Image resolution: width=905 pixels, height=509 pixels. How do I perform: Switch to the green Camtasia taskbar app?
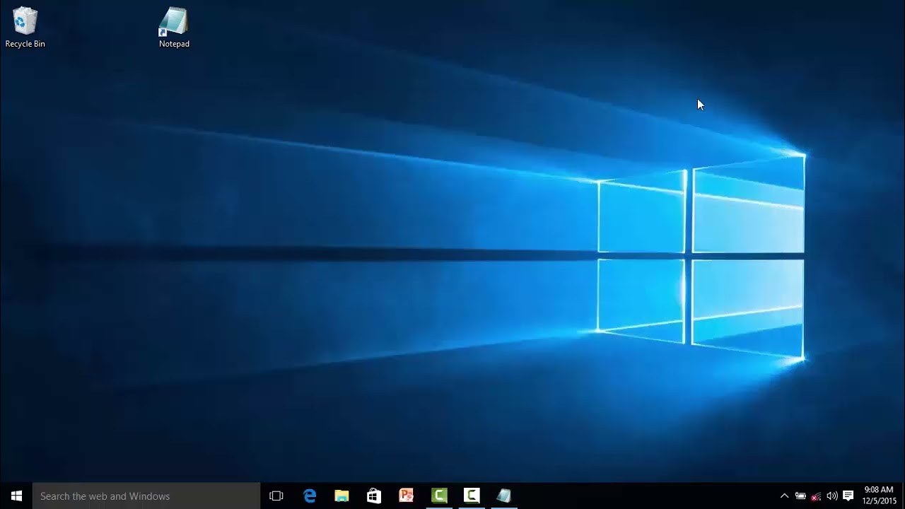[x=439, y=496]
